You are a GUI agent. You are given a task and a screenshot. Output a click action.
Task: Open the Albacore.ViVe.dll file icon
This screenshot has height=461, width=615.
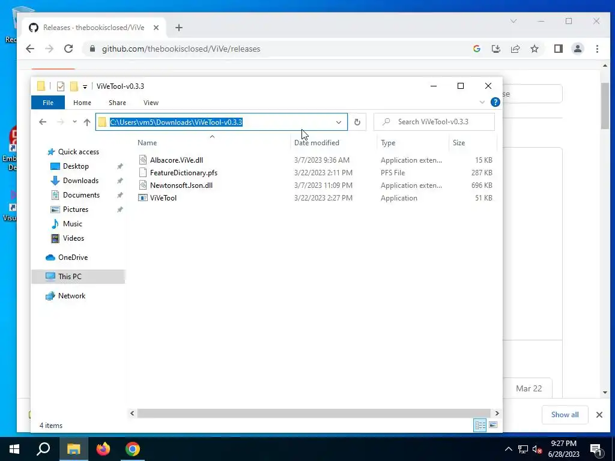coord(143,160)
